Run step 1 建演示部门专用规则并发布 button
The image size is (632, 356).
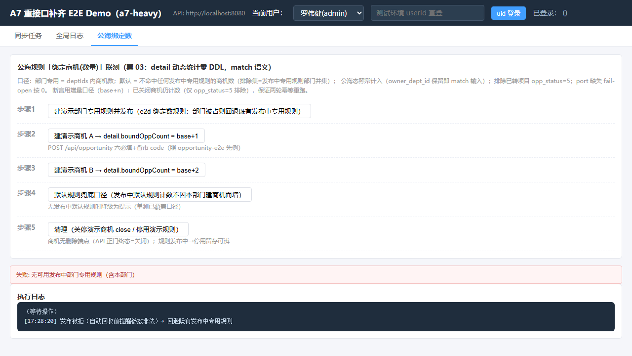coord(179,111)
